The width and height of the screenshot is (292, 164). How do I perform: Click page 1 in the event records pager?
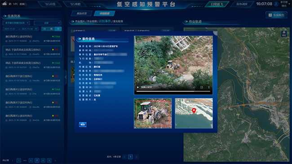click(x=131, y=157)
